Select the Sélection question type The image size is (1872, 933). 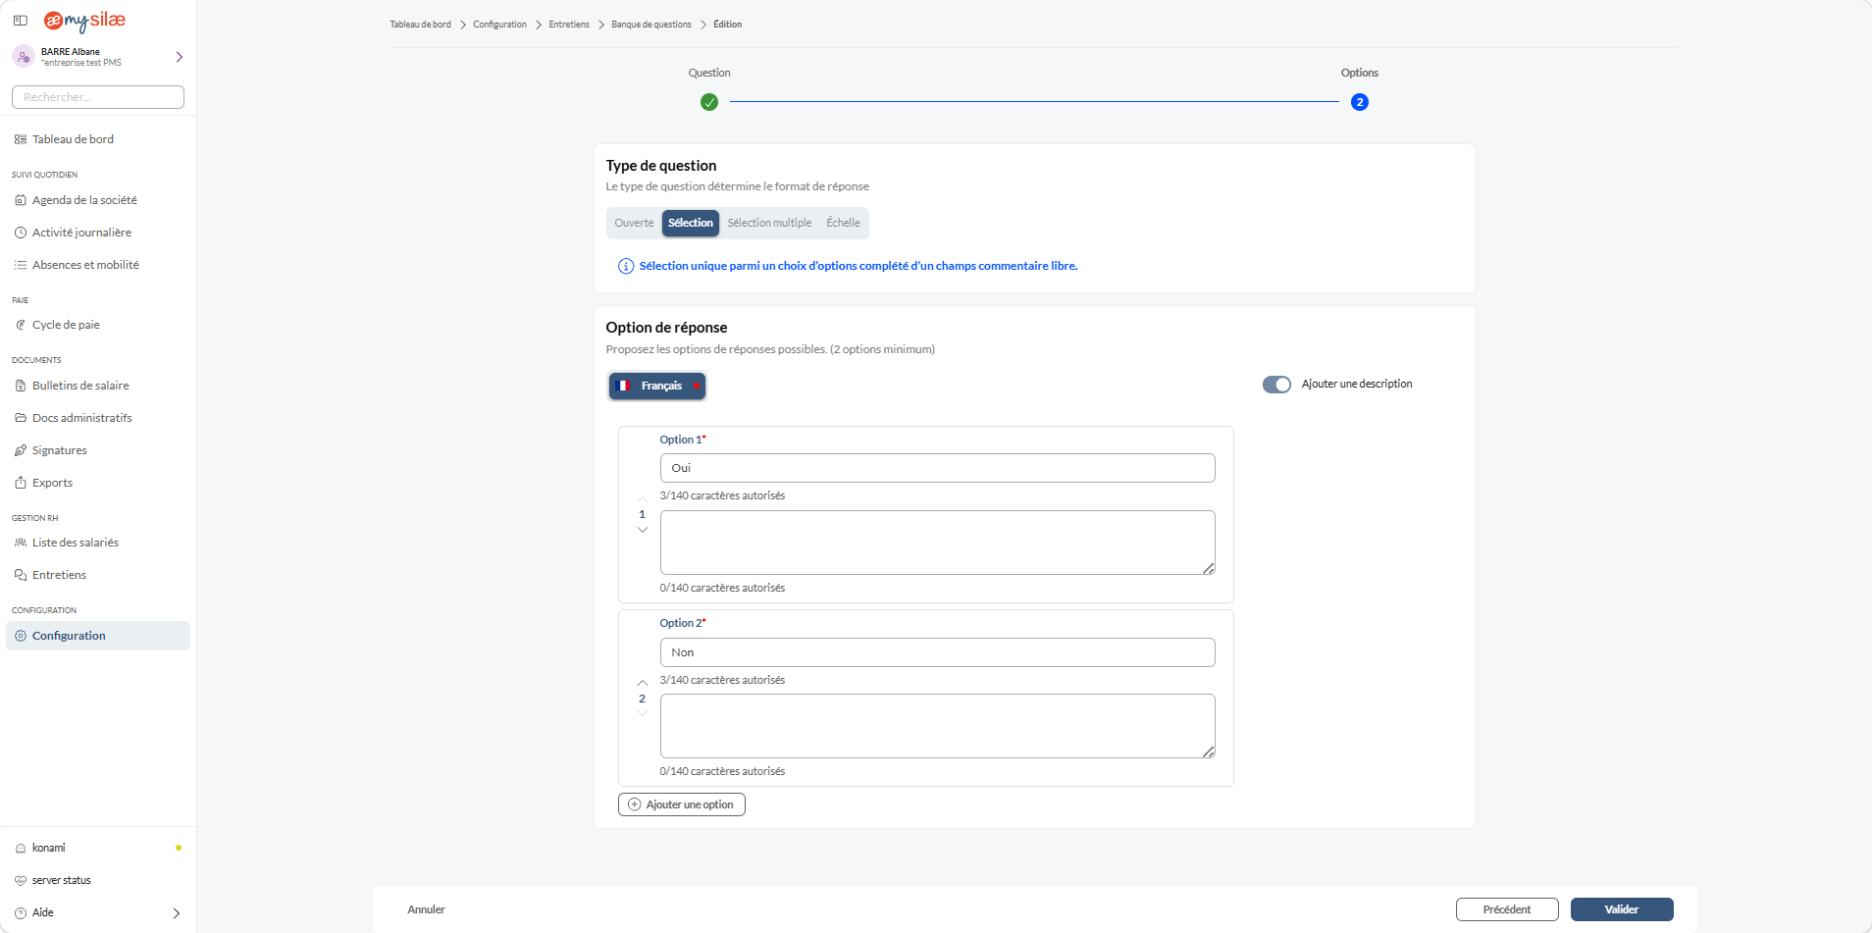(691, 223)
